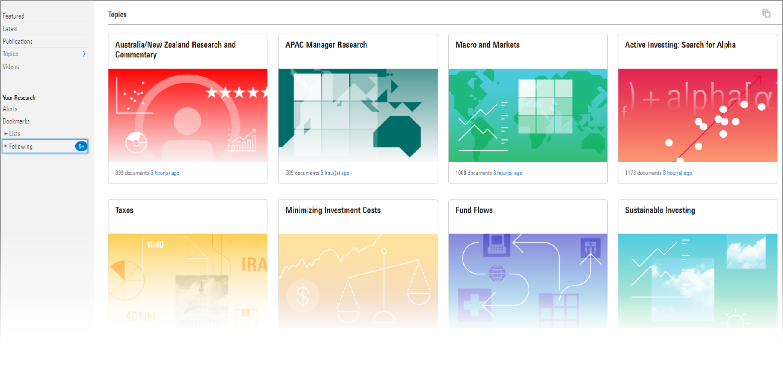The height and width of the screenshot is (371, 783).
Task: Expand the Following tree item
Action: [x=6, y=146]
